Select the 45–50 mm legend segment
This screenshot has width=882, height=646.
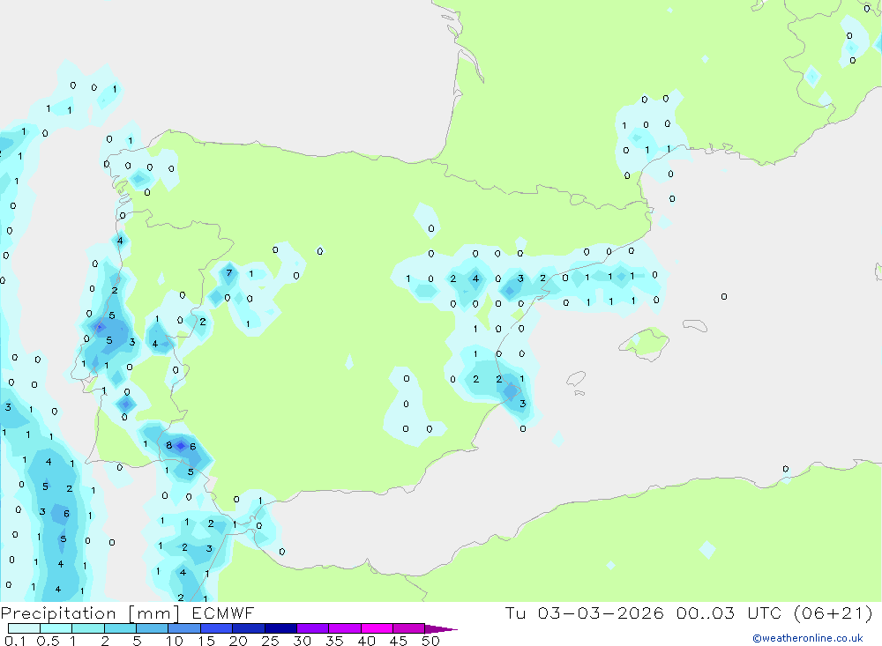pos(409,628)
